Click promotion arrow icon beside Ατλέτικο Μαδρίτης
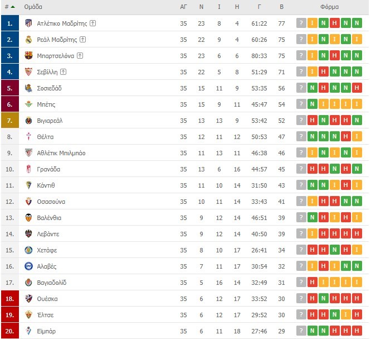 coord(93,23)
